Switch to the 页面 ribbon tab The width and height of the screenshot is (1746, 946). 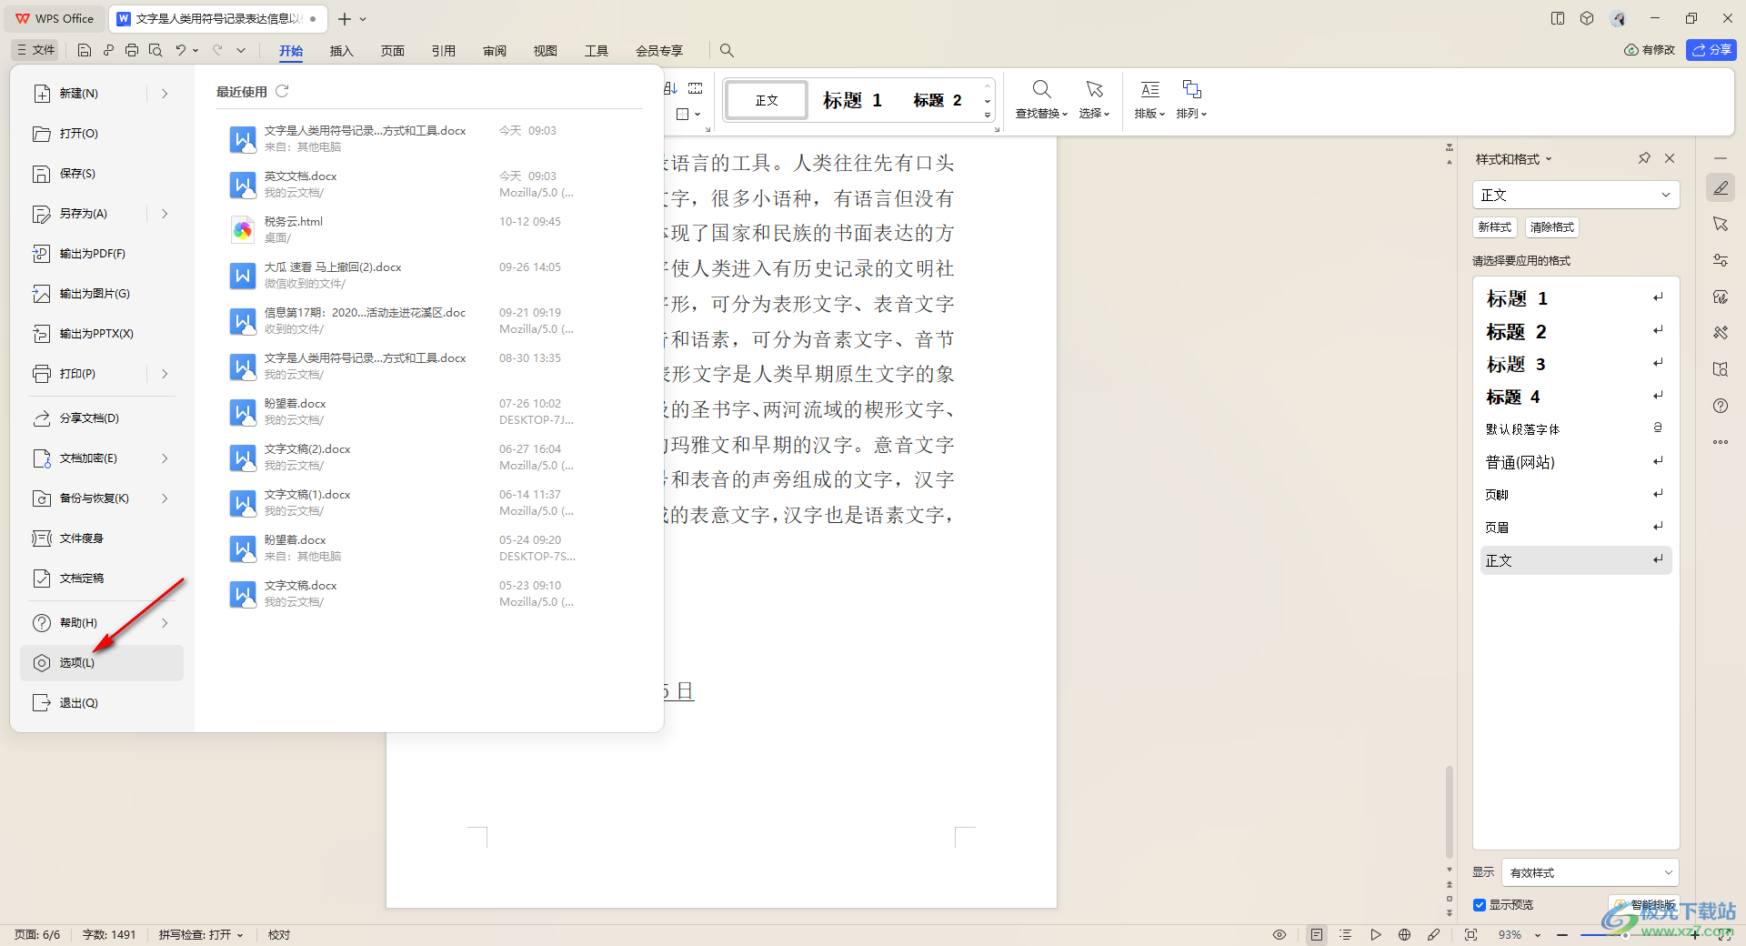click(392, 51)
